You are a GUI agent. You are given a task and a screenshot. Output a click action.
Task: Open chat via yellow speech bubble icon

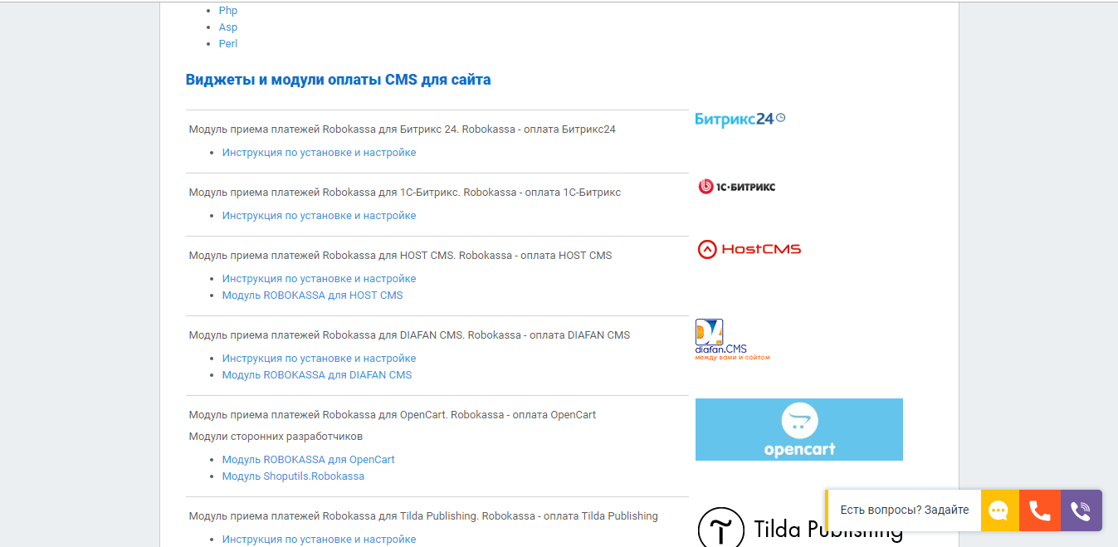click(x=998, y=510)
